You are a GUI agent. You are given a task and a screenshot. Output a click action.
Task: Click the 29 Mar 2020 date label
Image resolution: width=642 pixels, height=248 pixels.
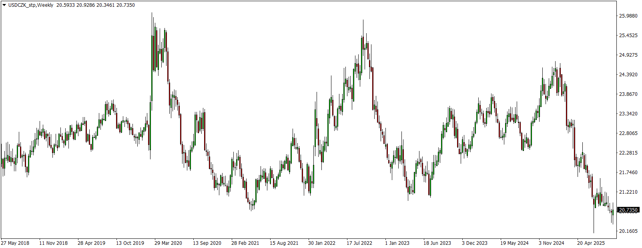169,243
